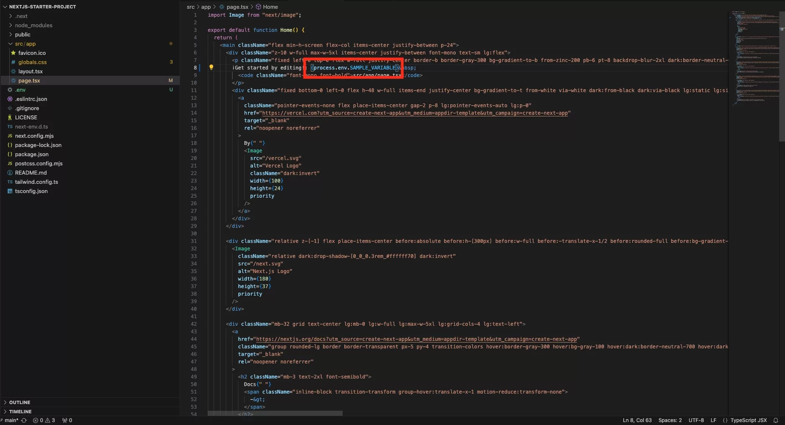Click the Home symbol icon in the breadcrumb

pos(260,7)
